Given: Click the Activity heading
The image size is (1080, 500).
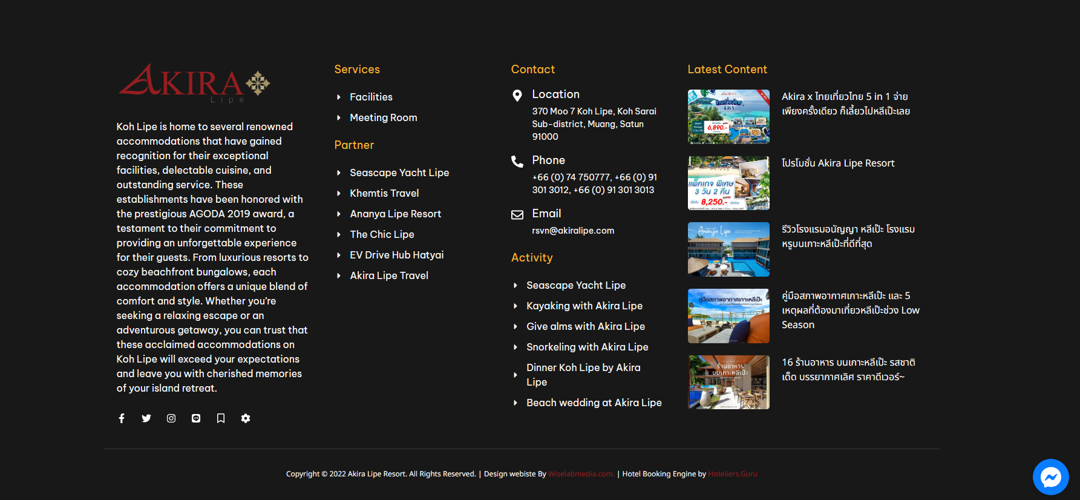Looking at the screenshot, I should click(532, 258).
